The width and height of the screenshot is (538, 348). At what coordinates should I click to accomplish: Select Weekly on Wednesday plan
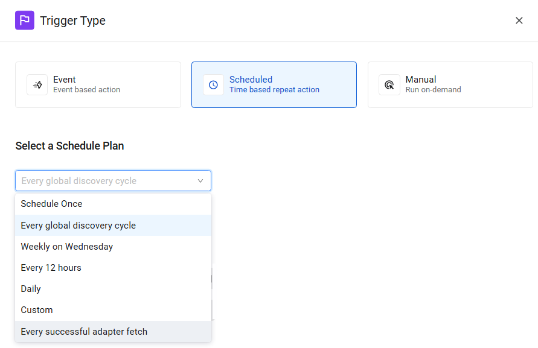point(67,247)
